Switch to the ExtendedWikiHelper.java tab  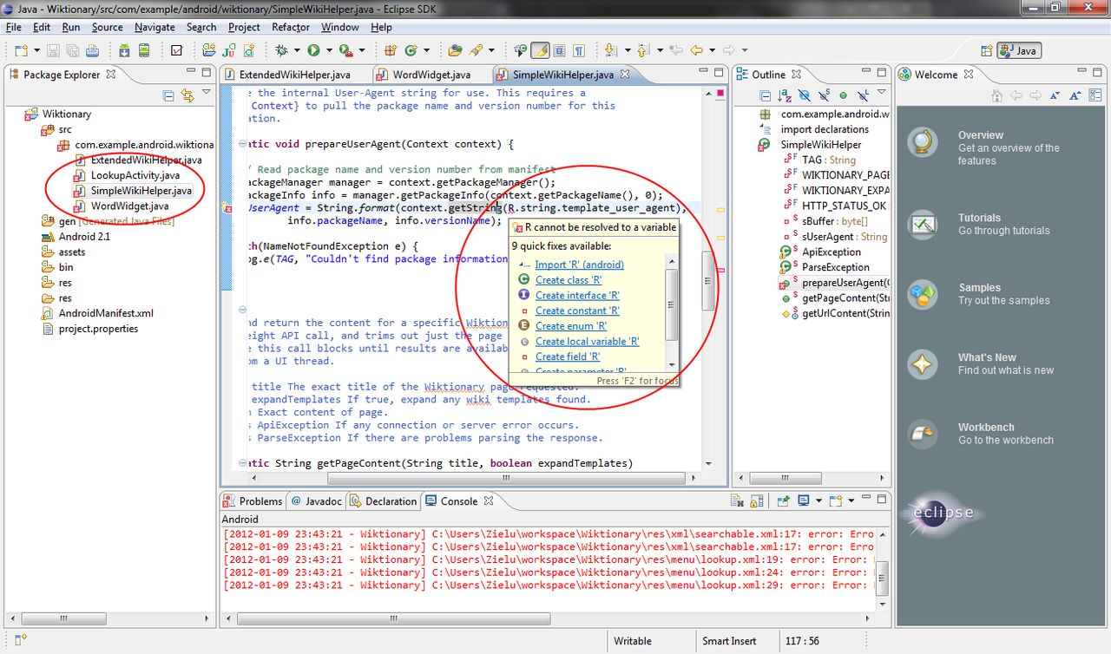tap(295, 75)
